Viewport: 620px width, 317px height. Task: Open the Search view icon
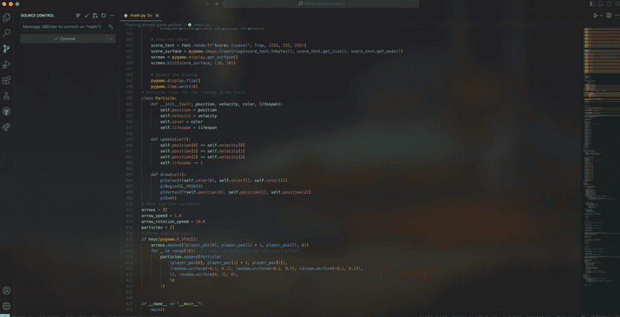pyautogui.click(x=7, y=33)
